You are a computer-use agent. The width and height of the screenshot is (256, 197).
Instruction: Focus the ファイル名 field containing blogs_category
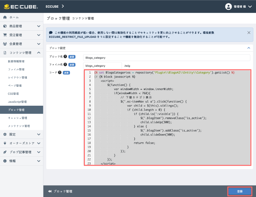point(102,66)
